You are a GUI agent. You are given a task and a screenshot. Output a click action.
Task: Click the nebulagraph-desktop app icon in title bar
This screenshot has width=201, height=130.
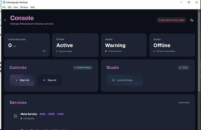[x=4, y=2]
